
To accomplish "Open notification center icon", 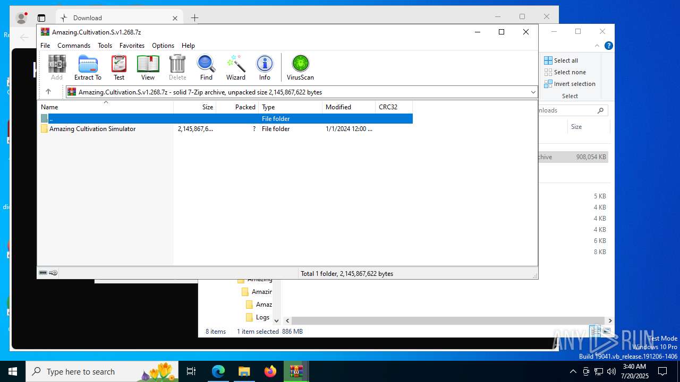I will [x=662, y=371].
